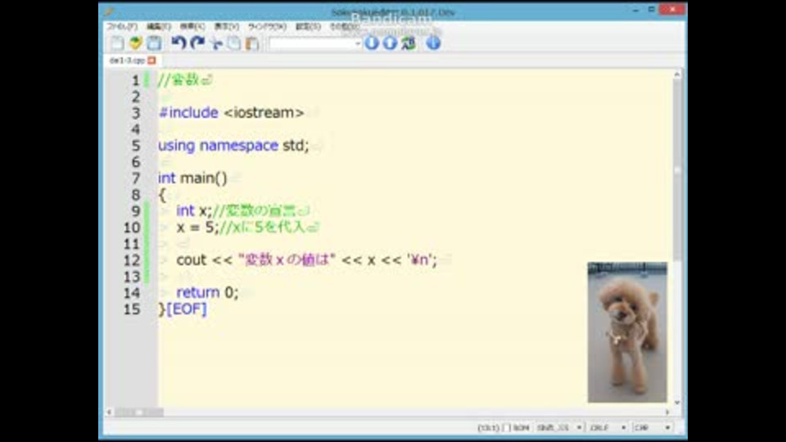This screenshot has height=442, width=786.
Task: Paste from clipboard via toolbar icon
Action: 253,43
